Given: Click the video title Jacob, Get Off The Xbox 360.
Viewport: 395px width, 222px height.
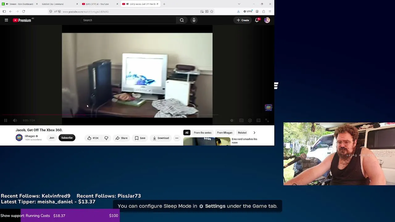Looking at the screenshot, I should (39, 130).
